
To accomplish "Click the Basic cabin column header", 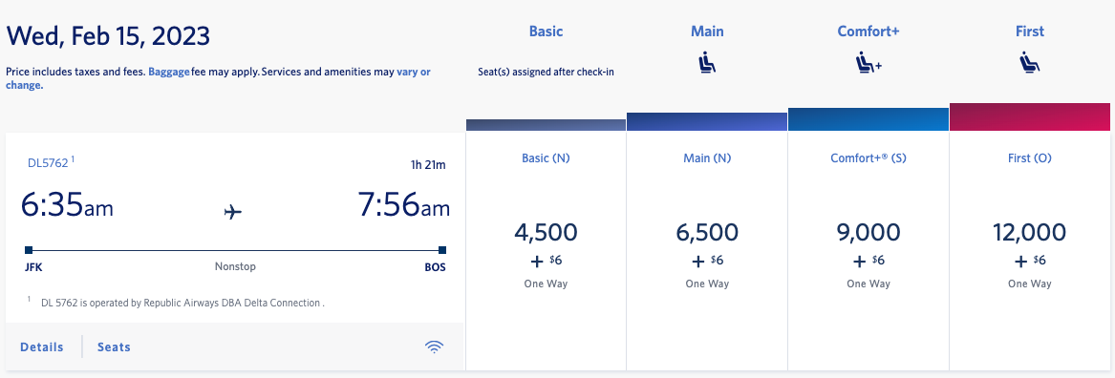I will [547, 31].
